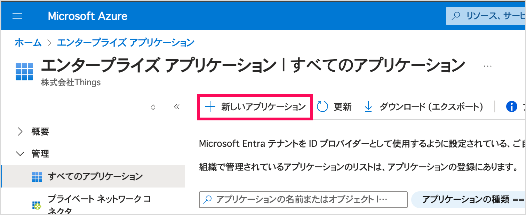Open エンタープライズ アプリケーション breadcrumb link

(126, 43)
